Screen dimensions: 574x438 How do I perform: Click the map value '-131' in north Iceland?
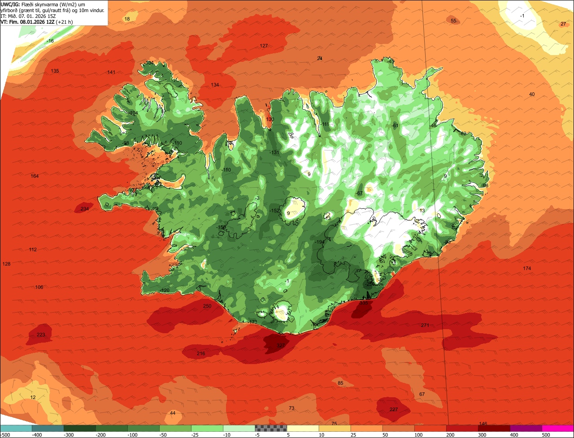click(x=274, y=152)
